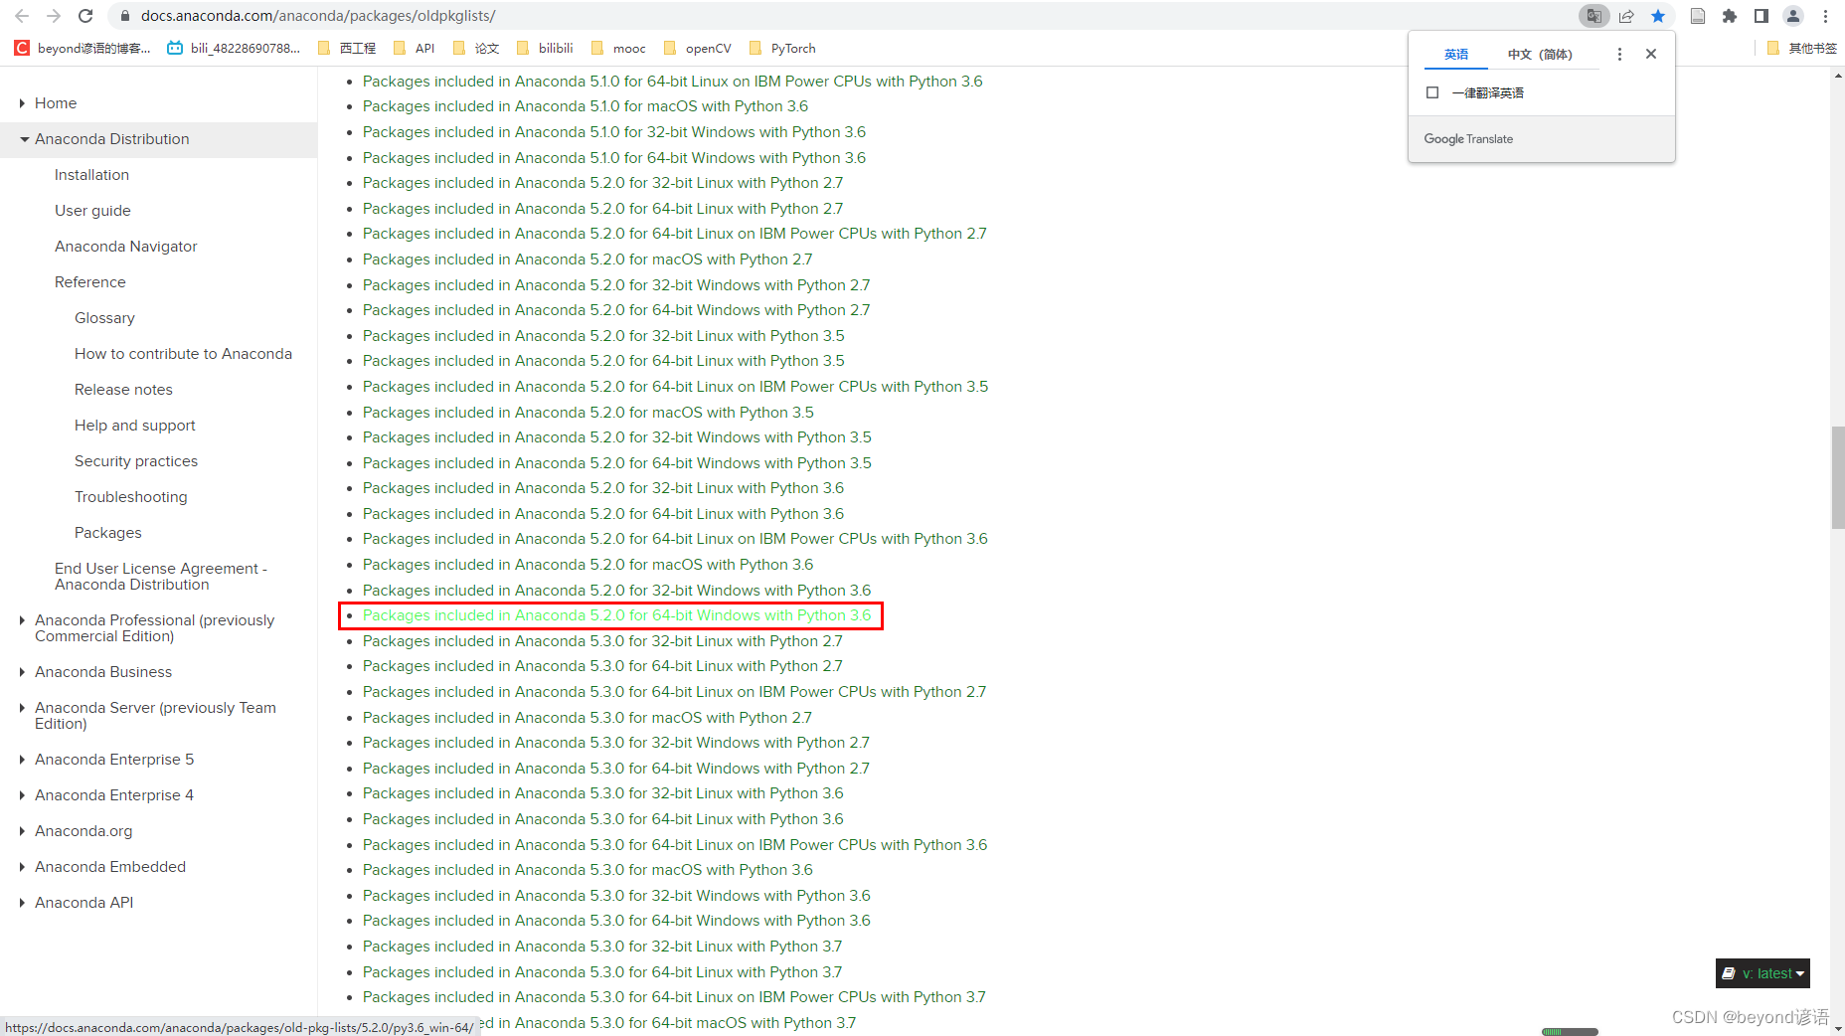Screen dimensions: 1845x1036
Task: Open the API bookmark folder
Action: pos(415,48)
